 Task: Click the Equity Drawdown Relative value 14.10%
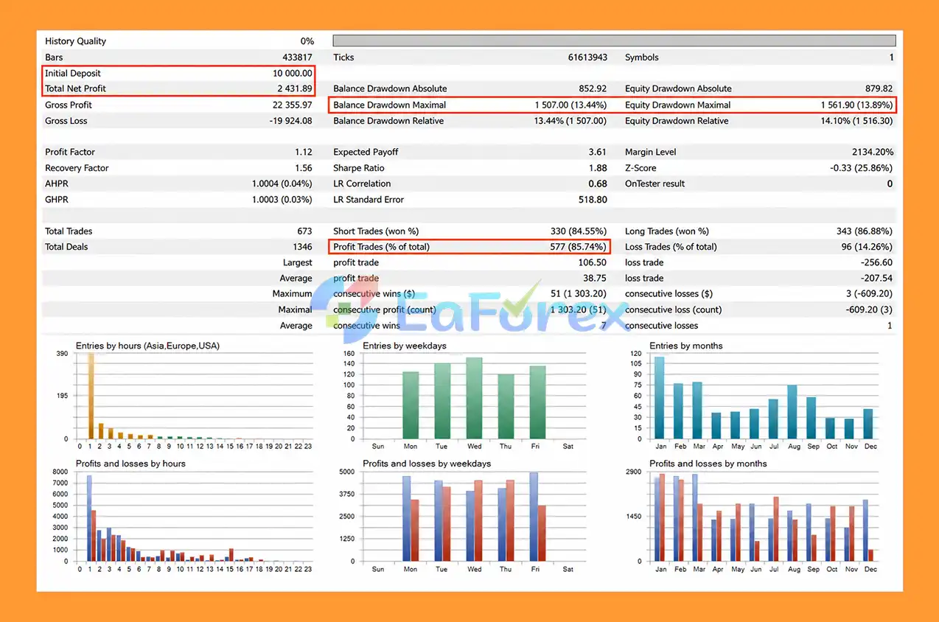pyautogui.click(x=837, y=121)
